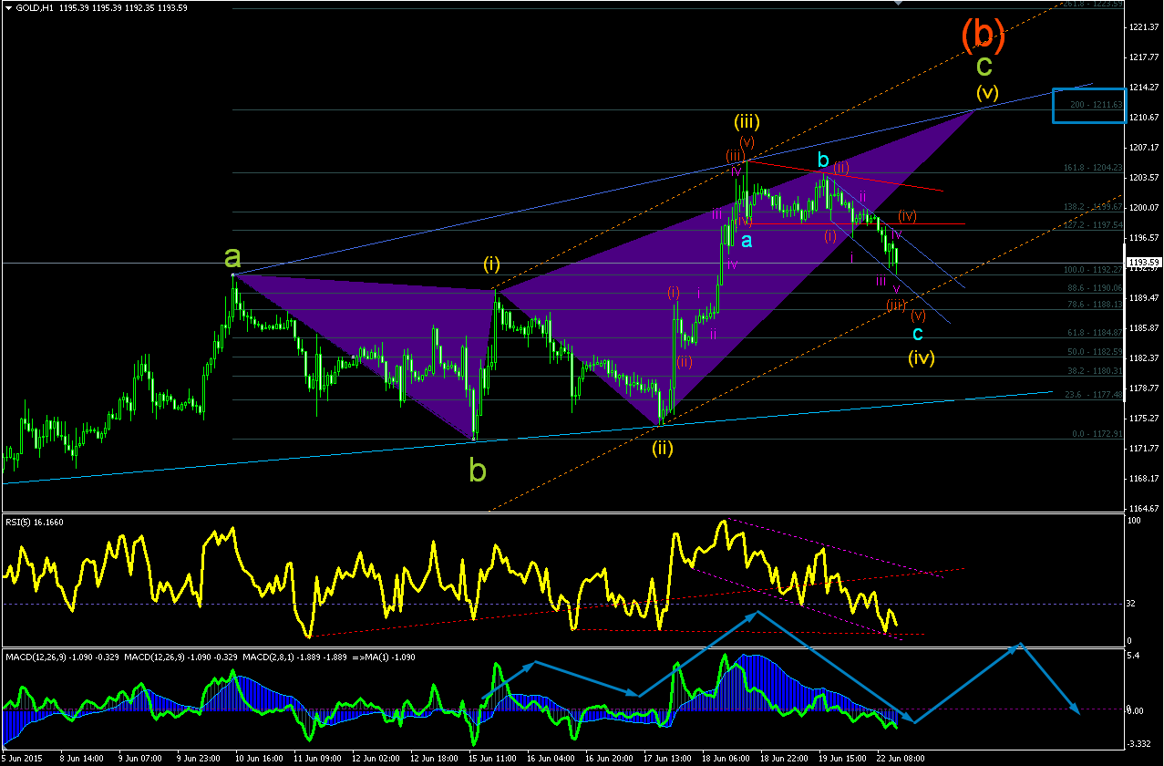This screenshot has height=766, width=1164.
Task: Click the GOLD,H1 symbol title text
Action: [x=34, y=6]
